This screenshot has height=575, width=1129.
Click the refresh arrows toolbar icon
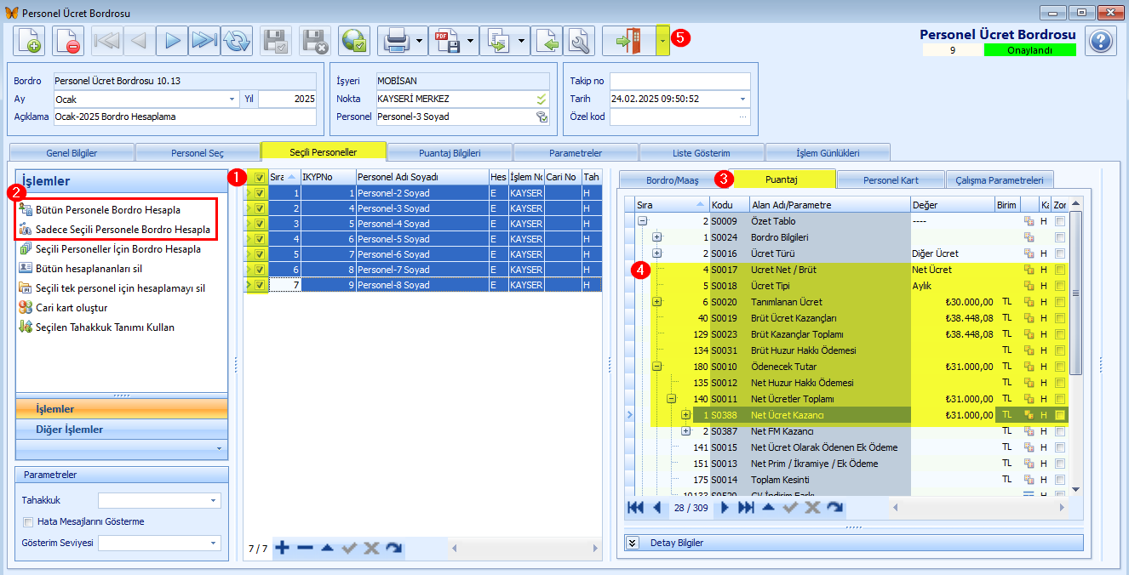[237, 40]
